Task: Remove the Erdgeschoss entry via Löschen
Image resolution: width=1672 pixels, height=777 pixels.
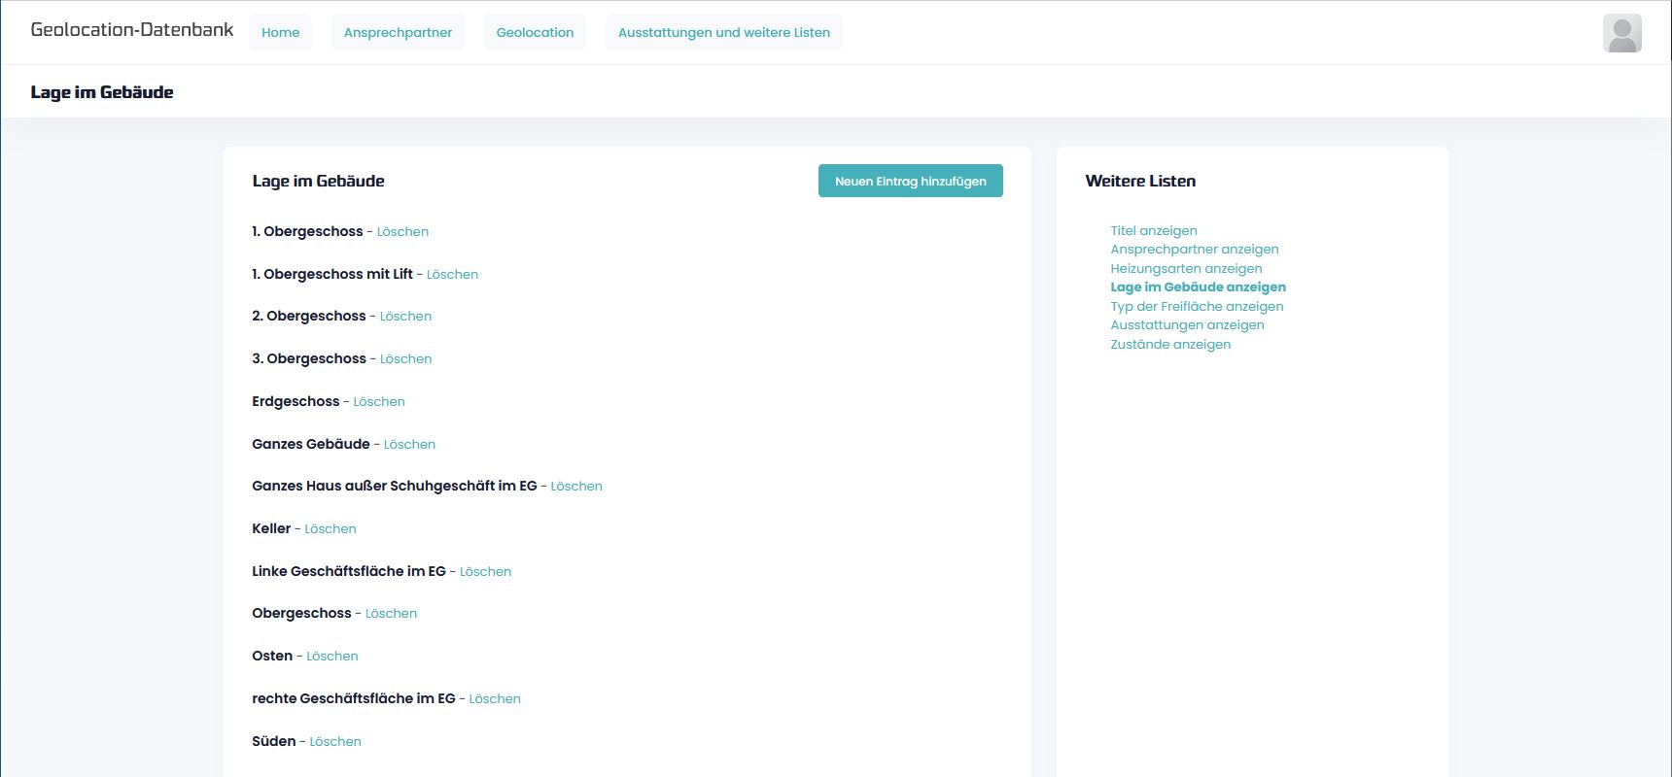Action: pos(379,402)
